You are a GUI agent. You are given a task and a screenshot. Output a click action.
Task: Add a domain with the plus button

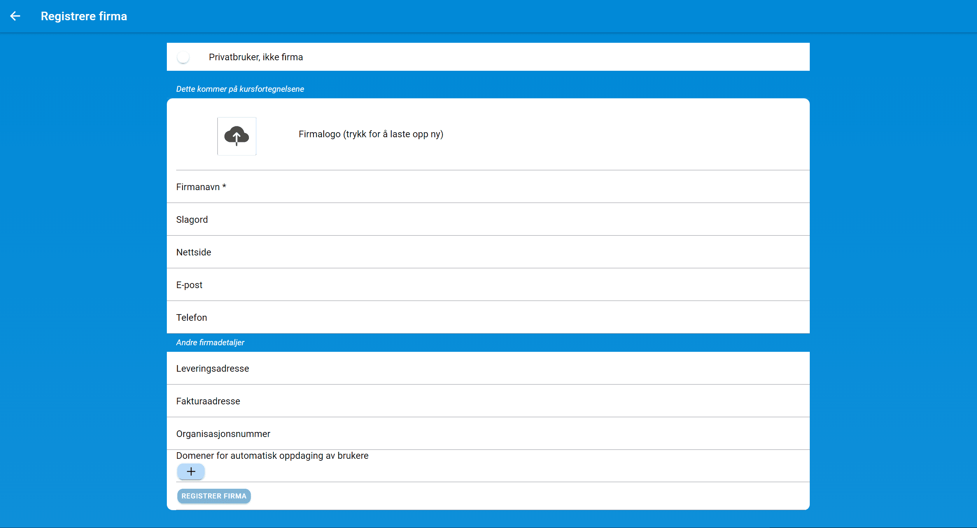coord(191,472)
